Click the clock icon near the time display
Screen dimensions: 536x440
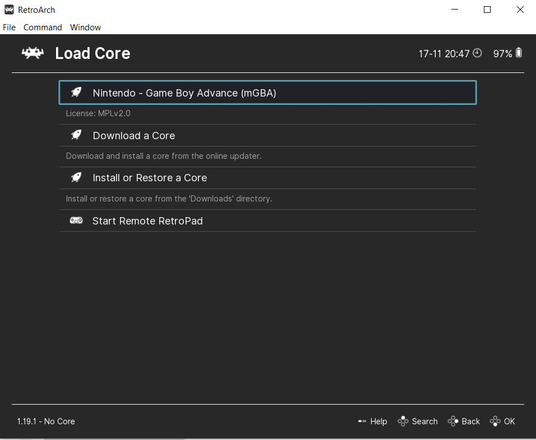(477, 53)
